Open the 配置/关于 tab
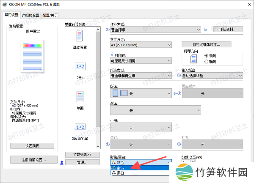 tap(50, 15)
